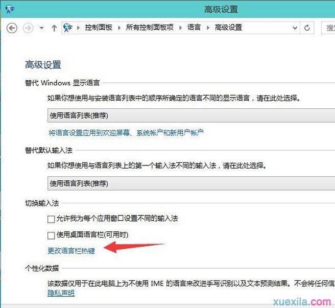
Task: Click the 高级设置 page heading
Action: point(43,65)
